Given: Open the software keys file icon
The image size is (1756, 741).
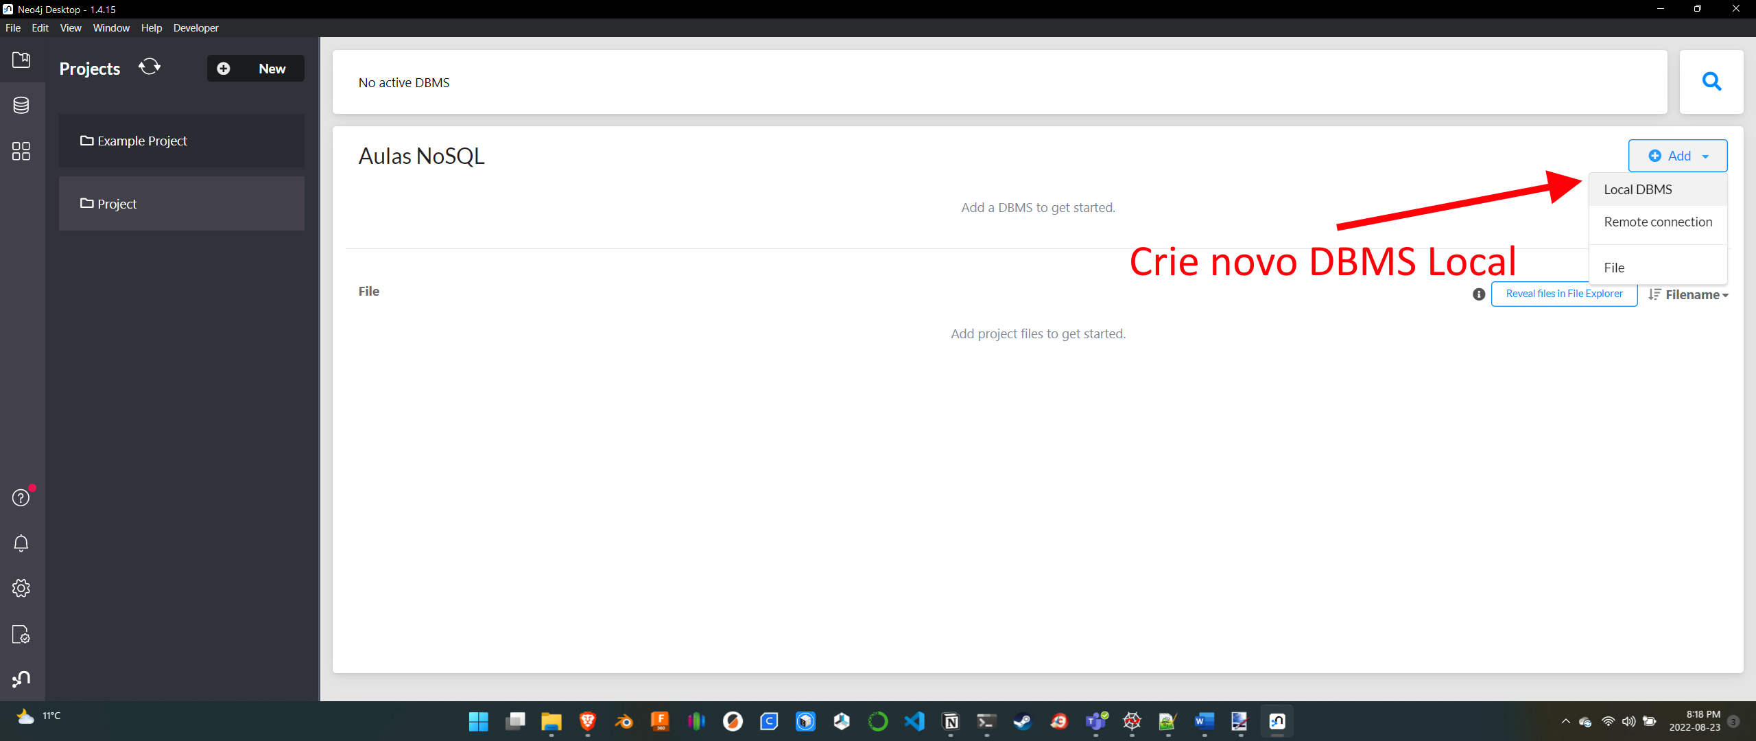Looking at the screenshot, I should [21, 634].
